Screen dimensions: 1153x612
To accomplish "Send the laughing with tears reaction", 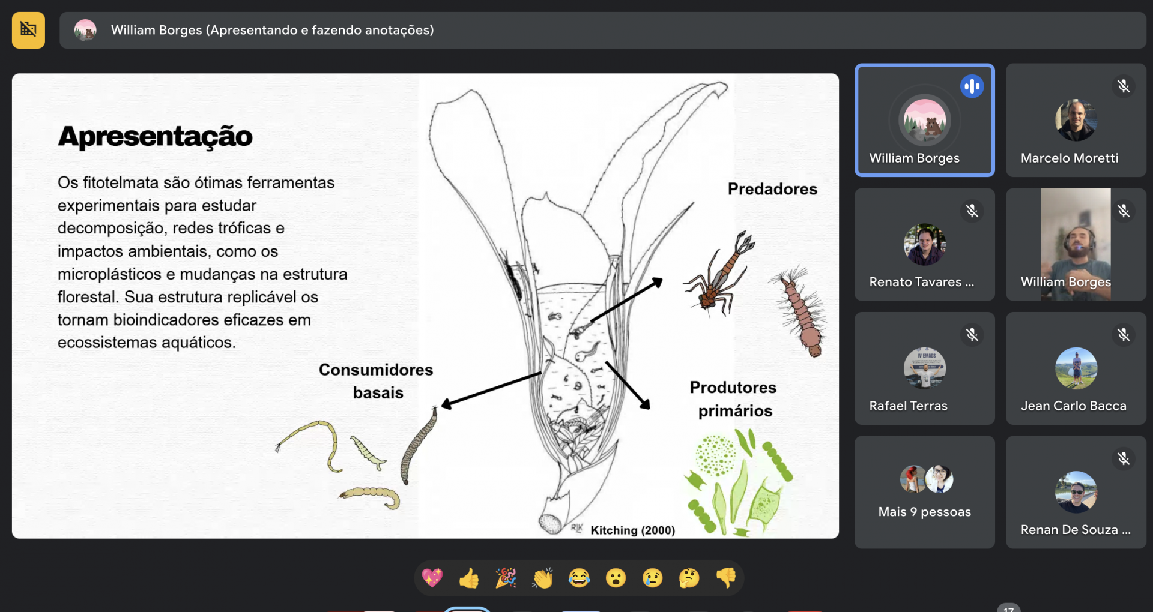I will pos(579,578).
